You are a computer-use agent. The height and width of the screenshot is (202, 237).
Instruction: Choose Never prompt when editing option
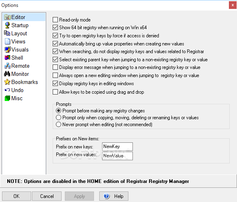click(58, 125)
